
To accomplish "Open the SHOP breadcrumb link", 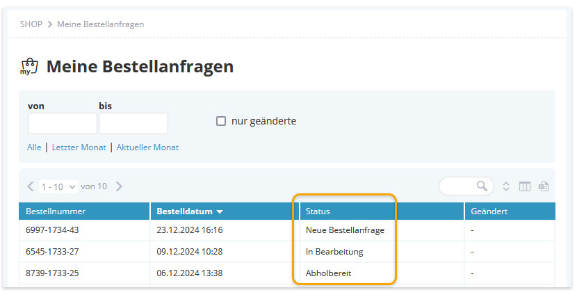I will click(31, 24).
